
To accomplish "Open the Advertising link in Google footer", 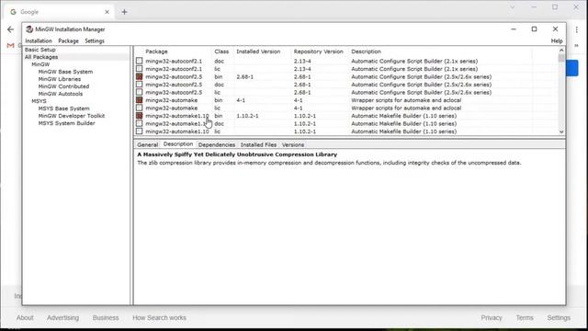I will coord(62,317).
